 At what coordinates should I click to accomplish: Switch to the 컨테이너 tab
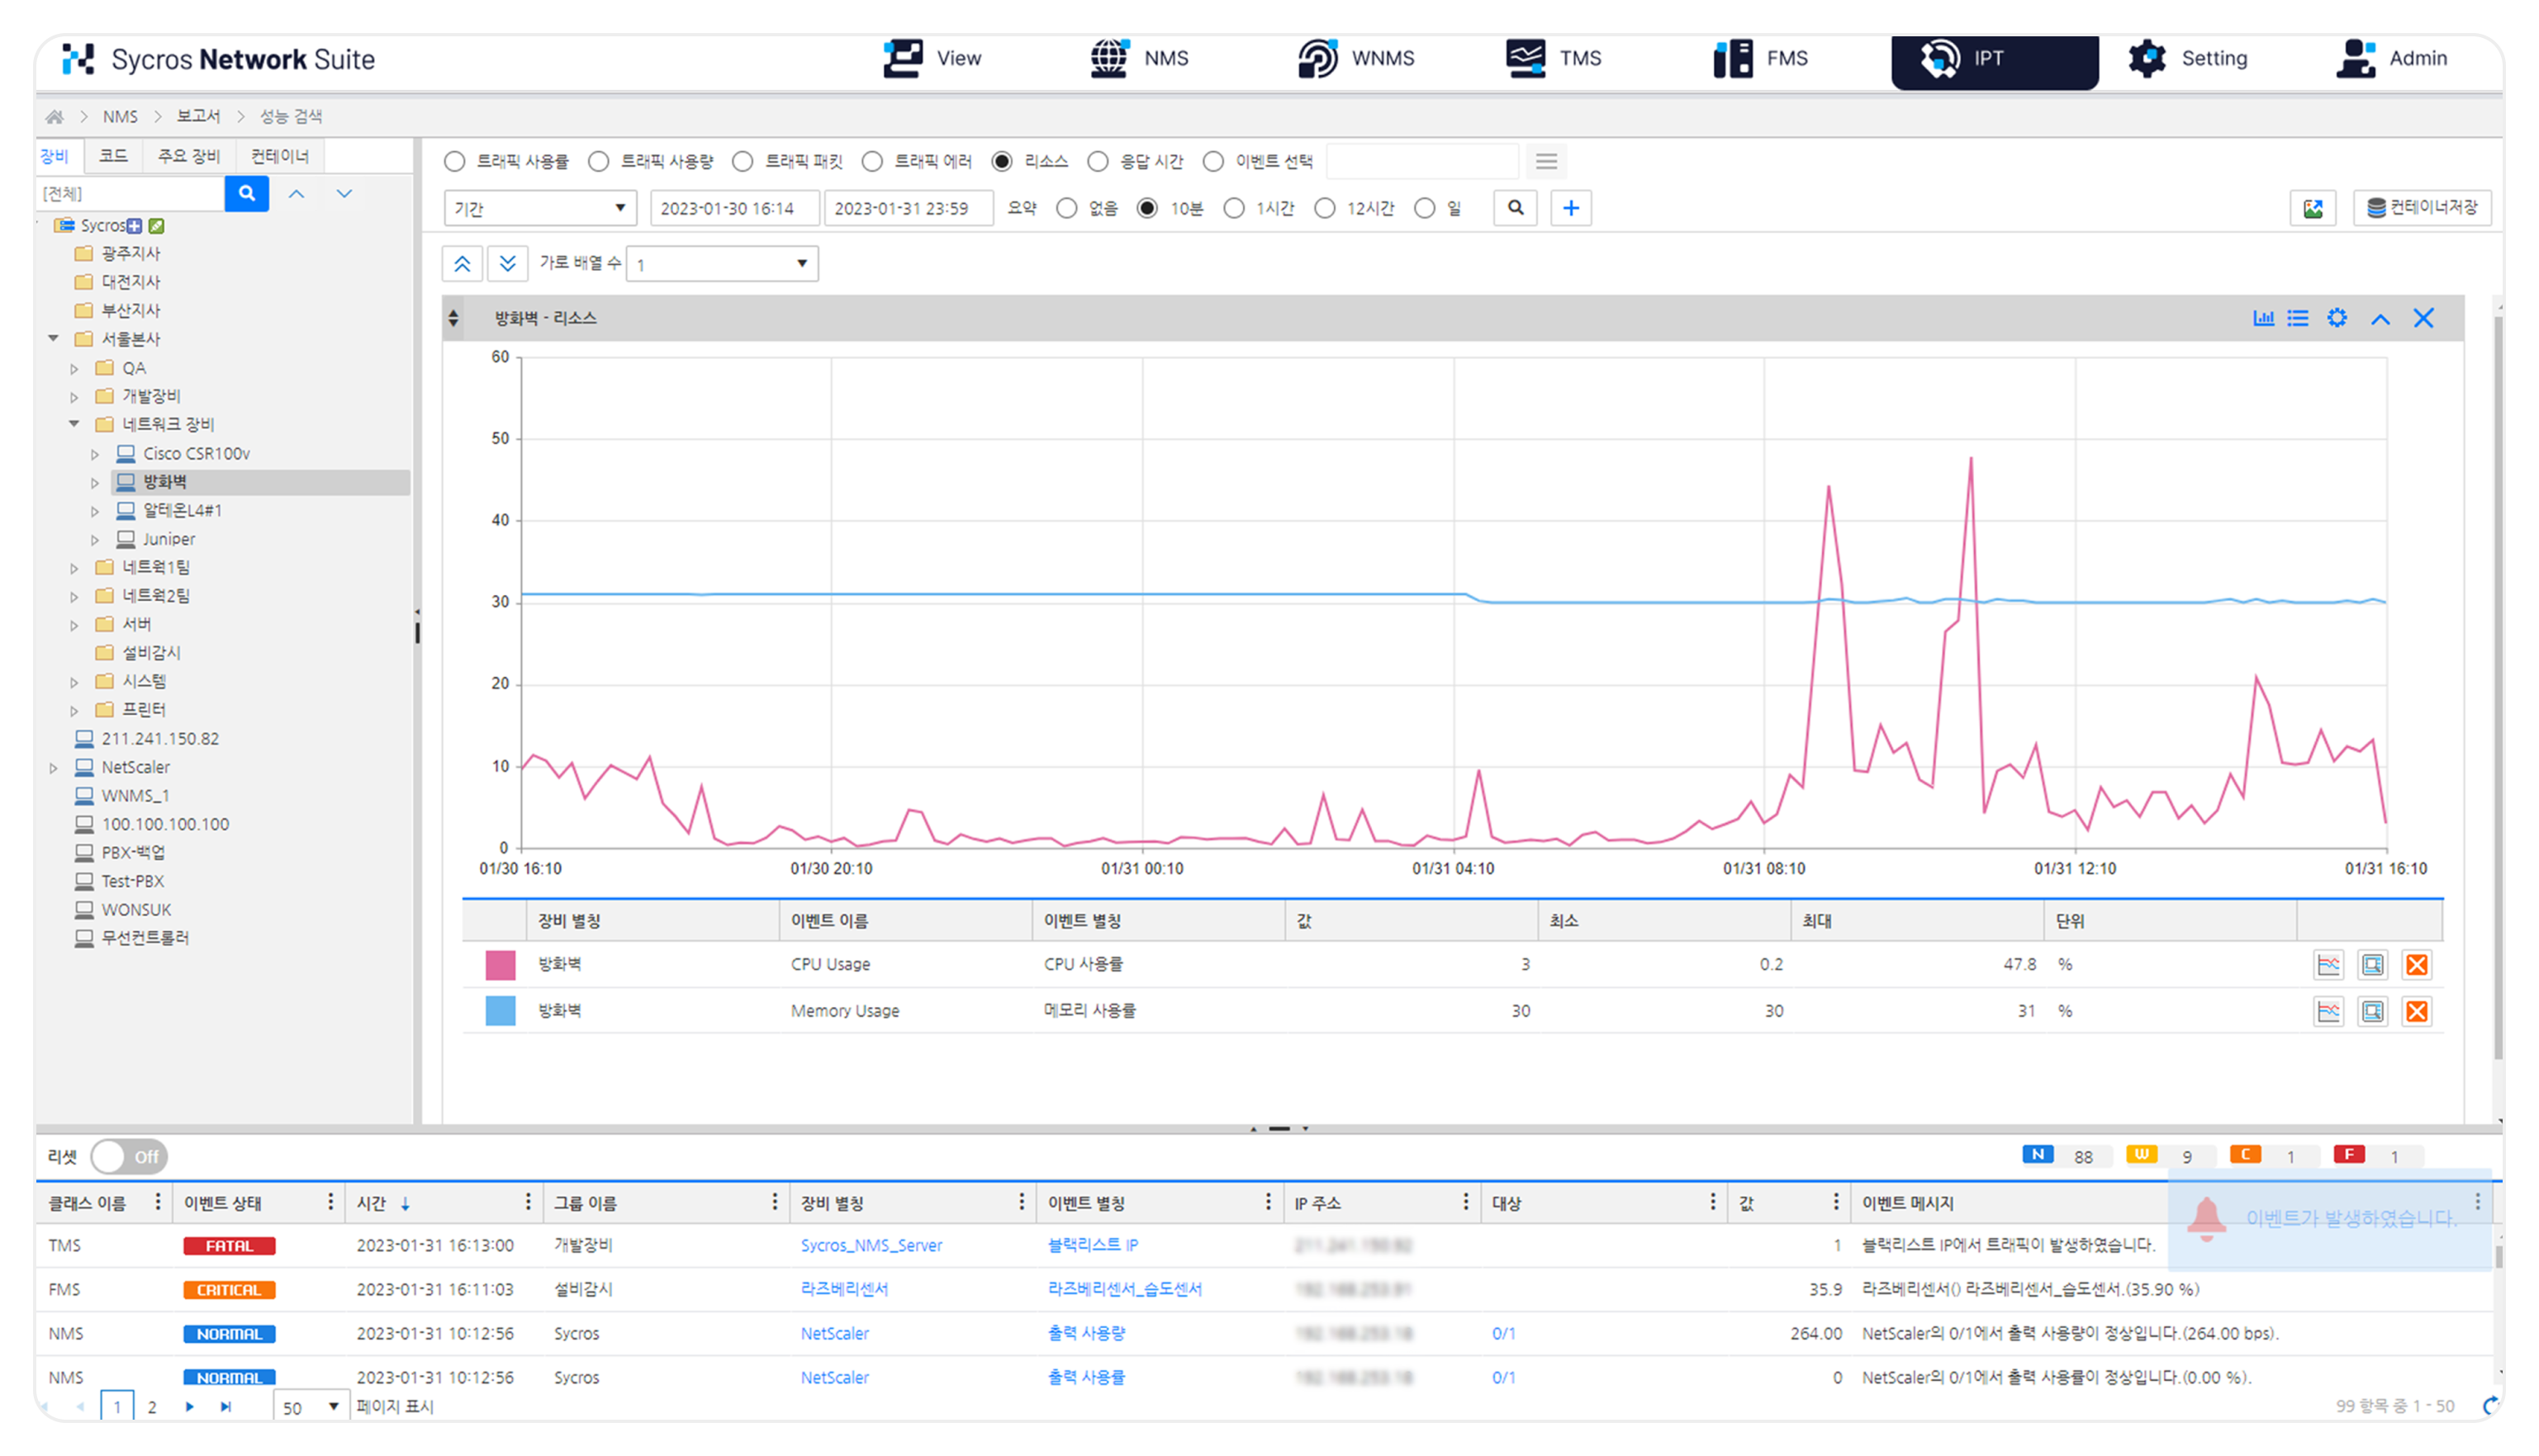(x=280, y=156)
